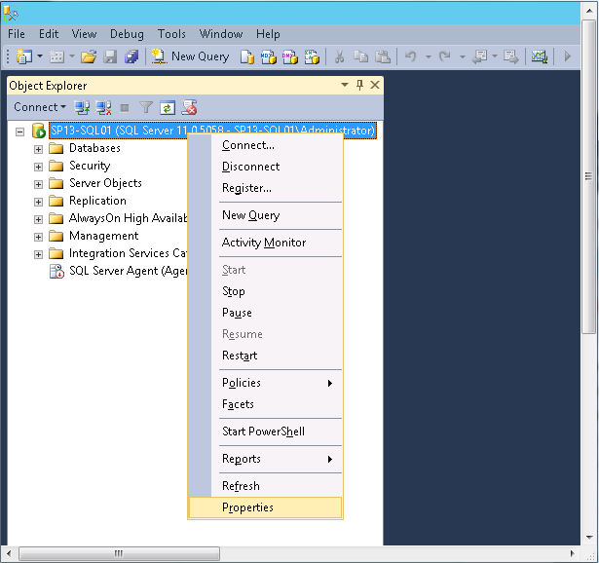The width and height of the screenshot is (599, 563).
Task: Click Disconnect icon in Object Explorer
Action: tap(103, 108)
